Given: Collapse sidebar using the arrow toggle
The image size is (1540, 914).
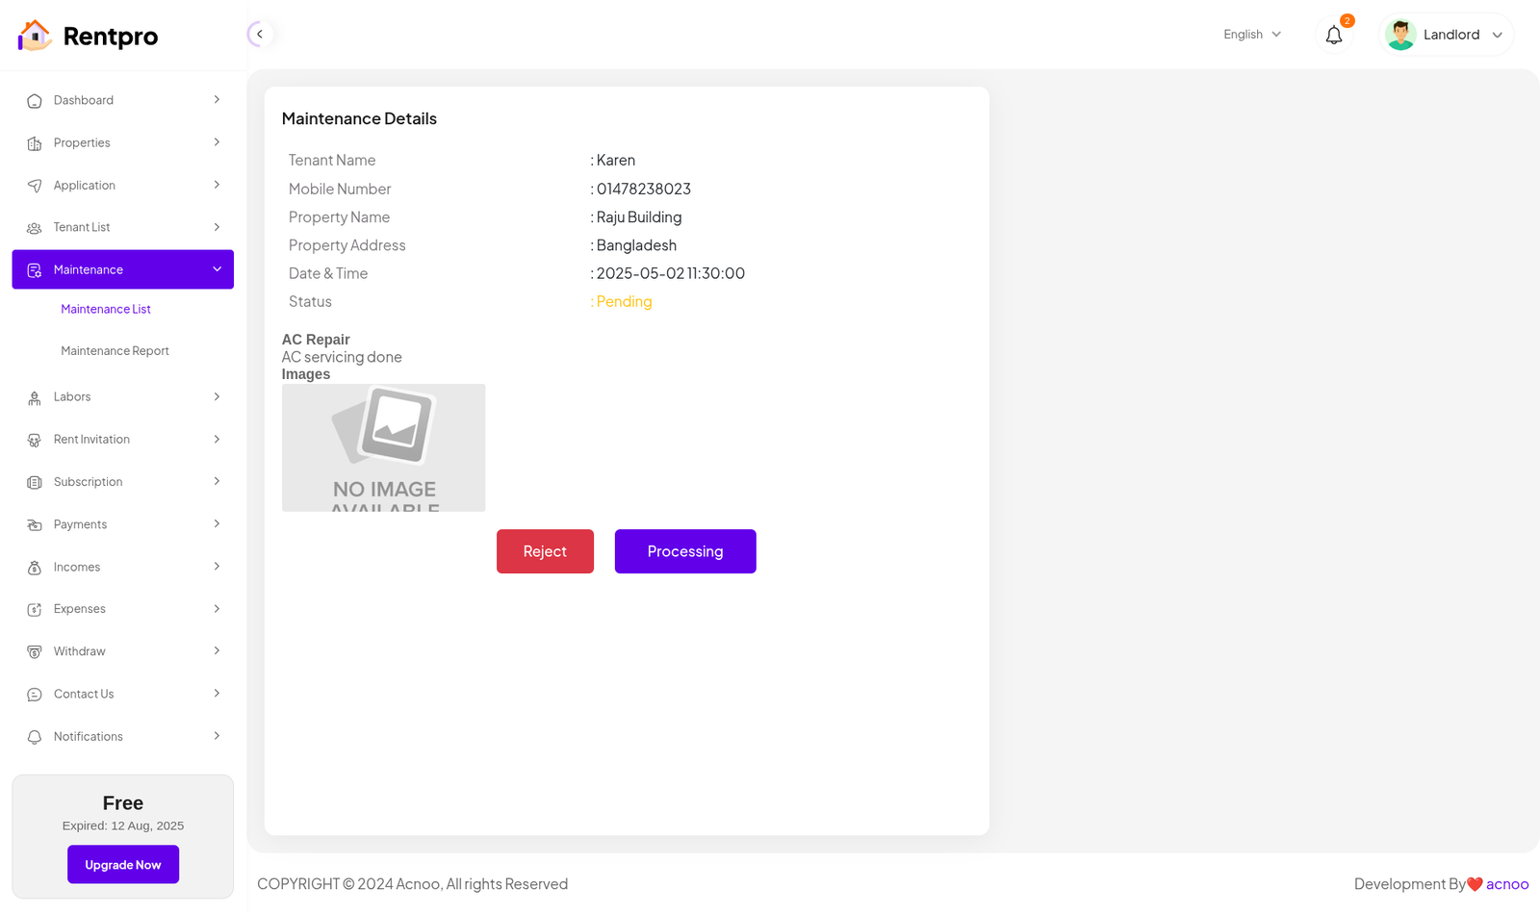Looking at the screenshot, I should click(259, 35).
